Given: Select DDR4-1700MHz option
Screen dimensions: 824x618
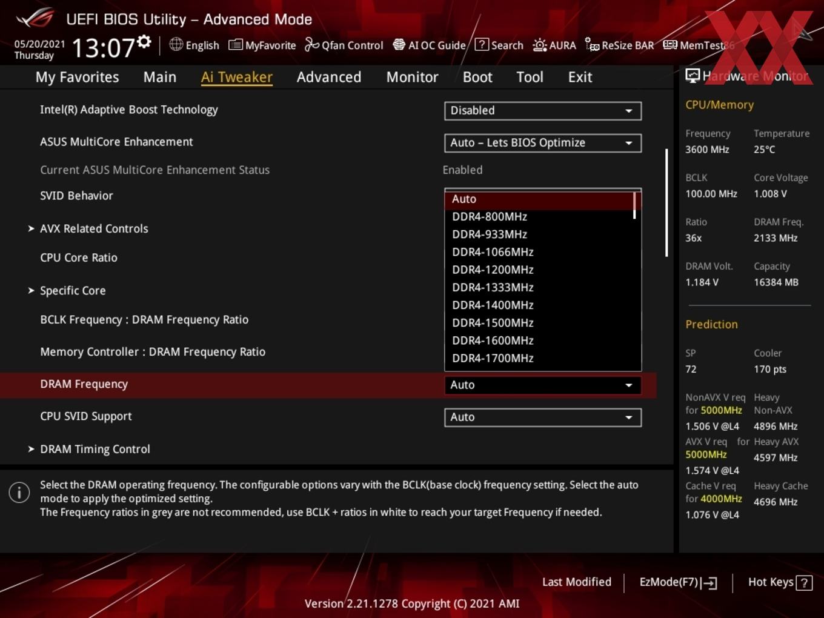Looking at the screenshot, I should point(539,358).
